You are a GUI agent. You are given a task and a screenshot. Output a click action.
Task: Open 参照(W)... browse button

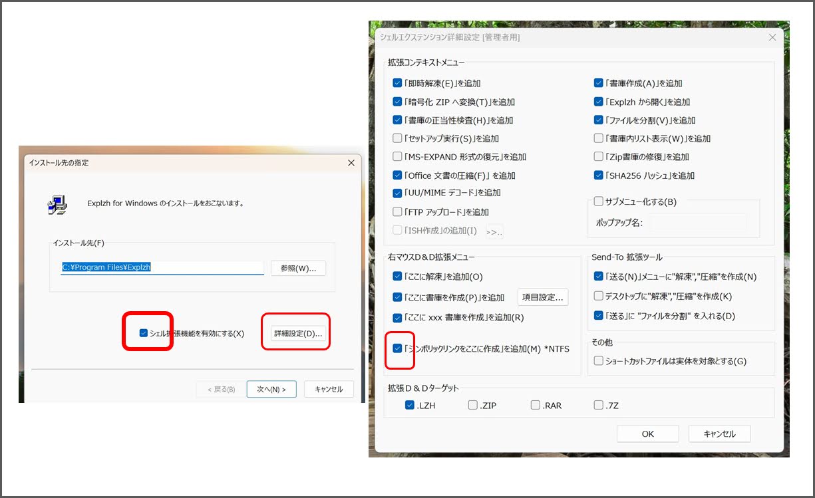pyautogui.click(x=298, y=268)
